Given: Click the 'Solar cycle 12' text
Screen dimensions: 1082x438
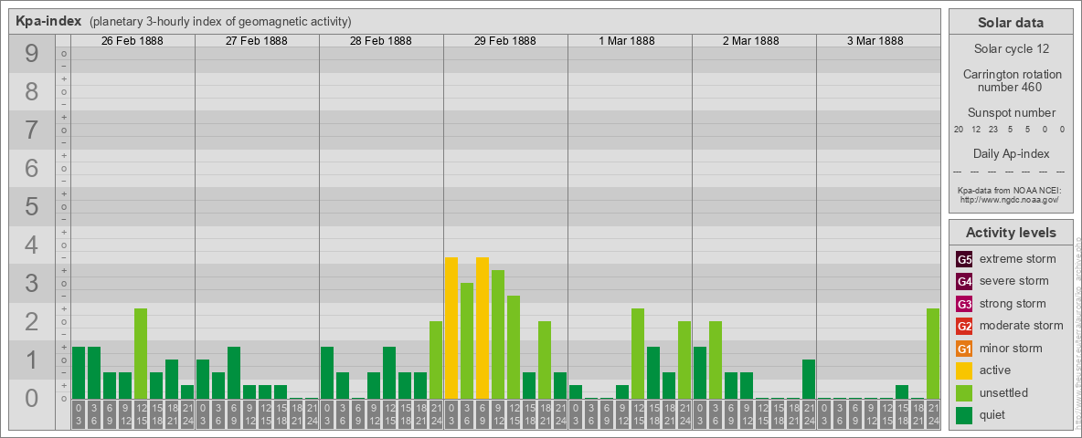Looking at the screenshot, I should click(x=1010, y=49).
